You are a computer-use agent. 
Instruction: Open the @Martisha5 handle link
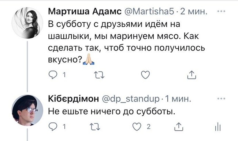(149, 11)
